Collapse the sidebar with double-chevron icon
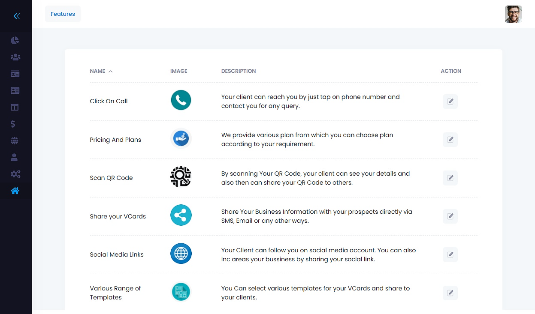This screenshot has height=314, width=535. pos(16,16)
